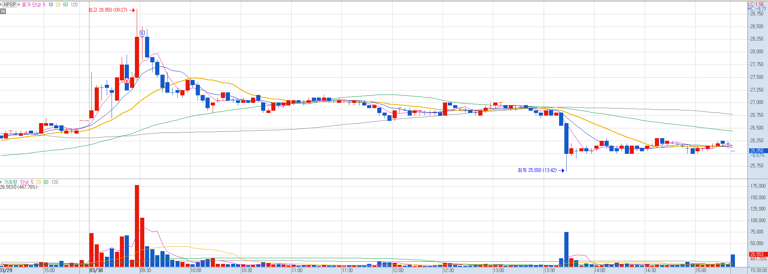The width and height of the screenshot is (768, 274).
Task: Click the small square before 종가 단순
Action: coord(19,5)
